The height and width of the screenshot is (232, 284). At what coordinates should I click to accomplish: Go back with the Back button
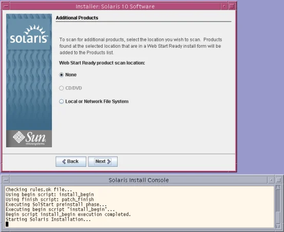pyautogui.click(x=71, y=161)
